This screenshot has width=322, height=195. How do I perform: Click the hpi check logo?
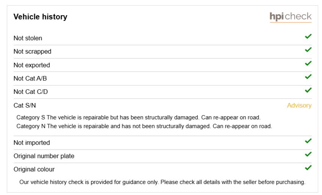[x=291, y=17]
